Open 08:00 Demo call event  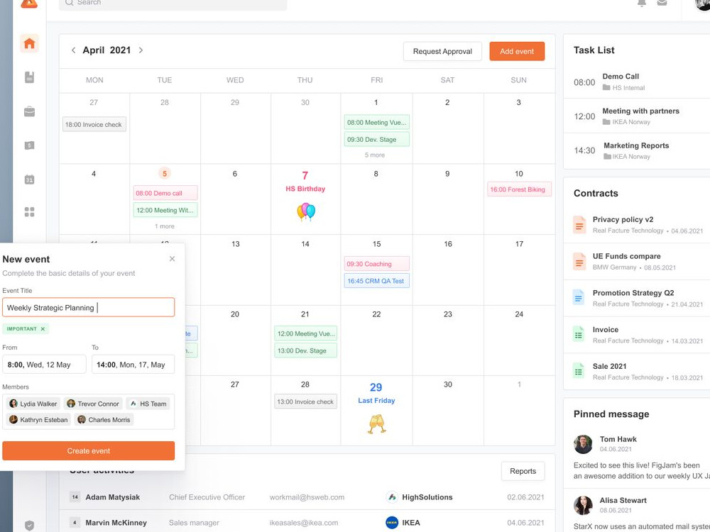pyautogui.click(x=165, y=193)
